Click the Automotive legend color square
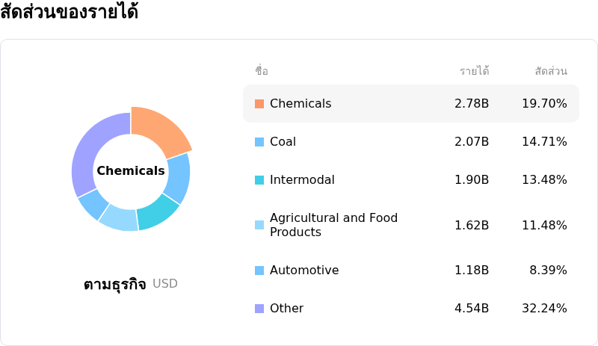Viewport: 598px width, 346px height. 259,271
